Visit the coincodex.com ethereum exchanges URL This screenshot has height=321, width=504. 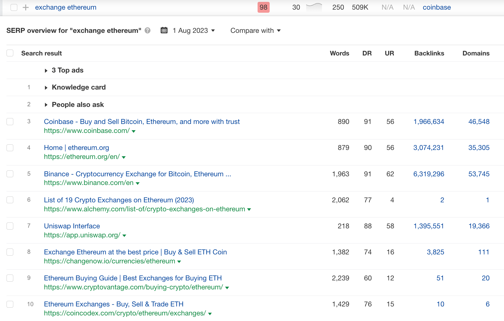125,313
